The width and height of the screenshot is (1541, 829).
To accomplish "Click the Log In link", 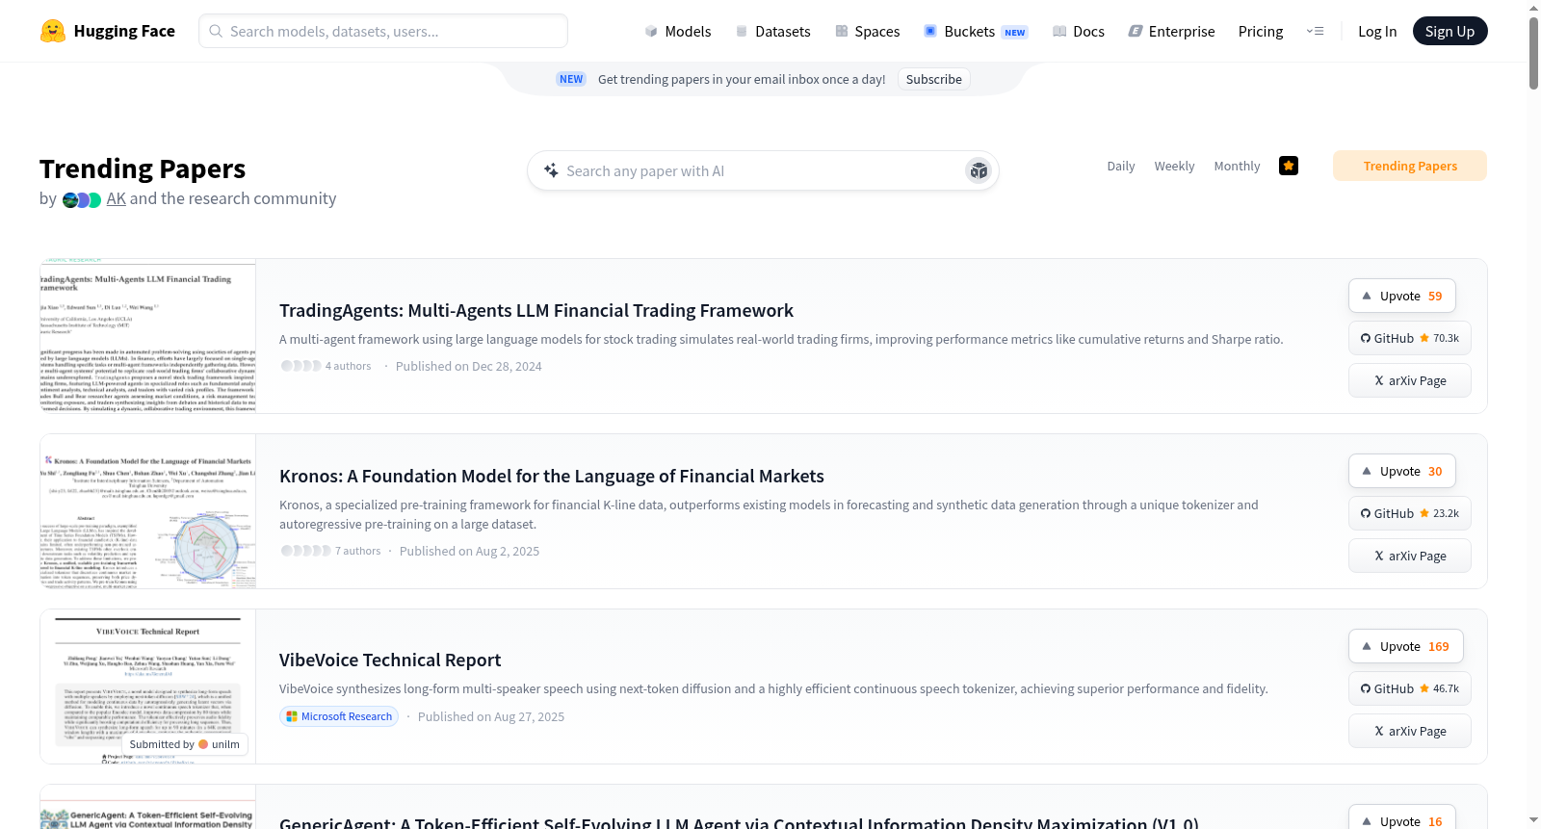I will [1377, 31].
